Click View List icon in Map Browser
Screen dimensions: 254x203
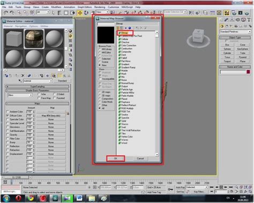(118, 28)
